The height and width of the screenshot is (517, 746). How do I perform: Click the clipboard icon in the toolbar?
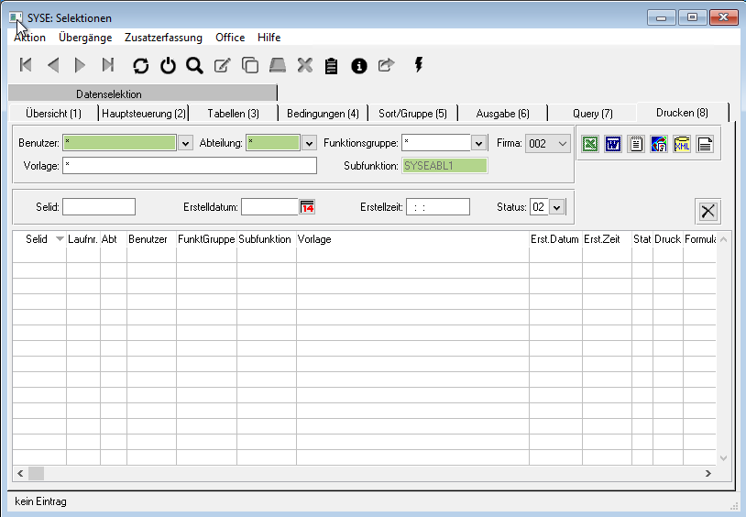tap(332, 65)
